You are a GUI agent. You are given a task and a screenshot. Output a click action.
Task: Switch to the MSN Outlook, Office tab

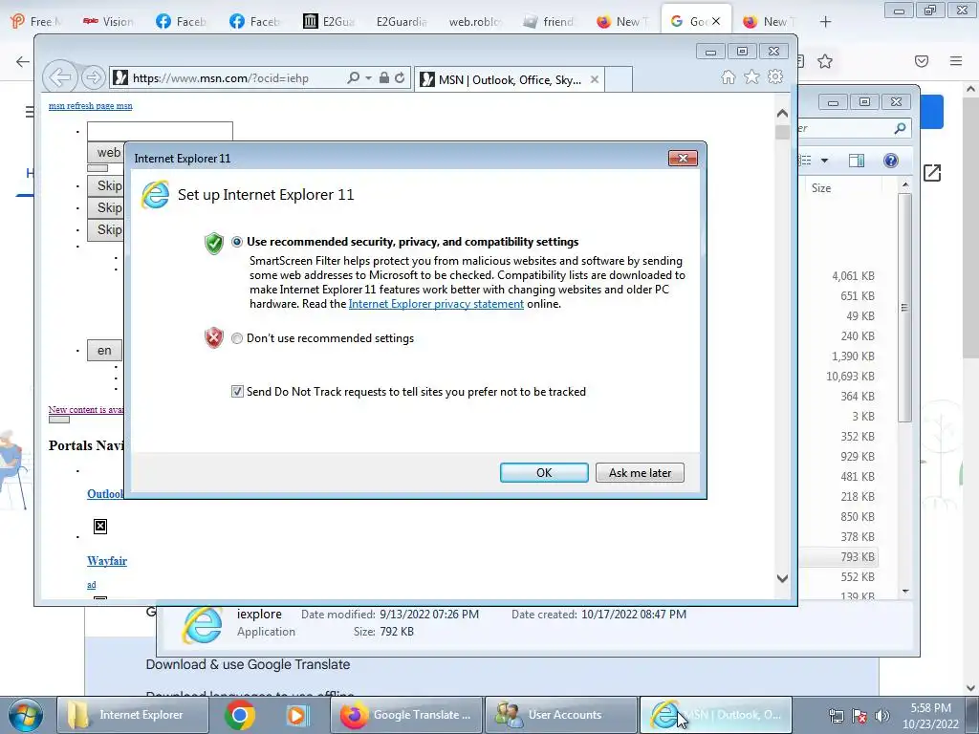coord(509,80)
